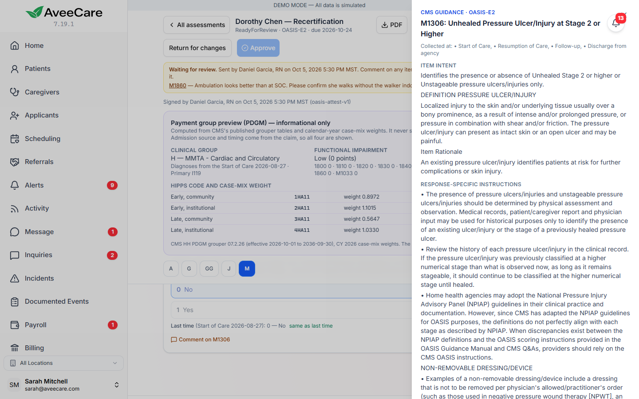Open the Inquiries icon
The width and height of the screenshot is (639, 399).
[15, 255]
